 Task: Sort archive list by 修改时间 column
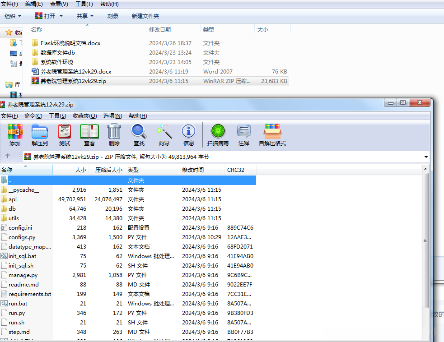(x=201, y=170)
